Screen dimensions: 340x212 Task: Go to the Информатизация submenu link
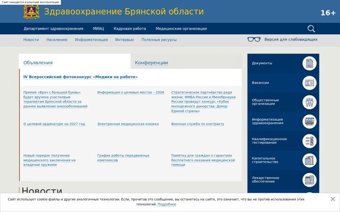point(91,40)
